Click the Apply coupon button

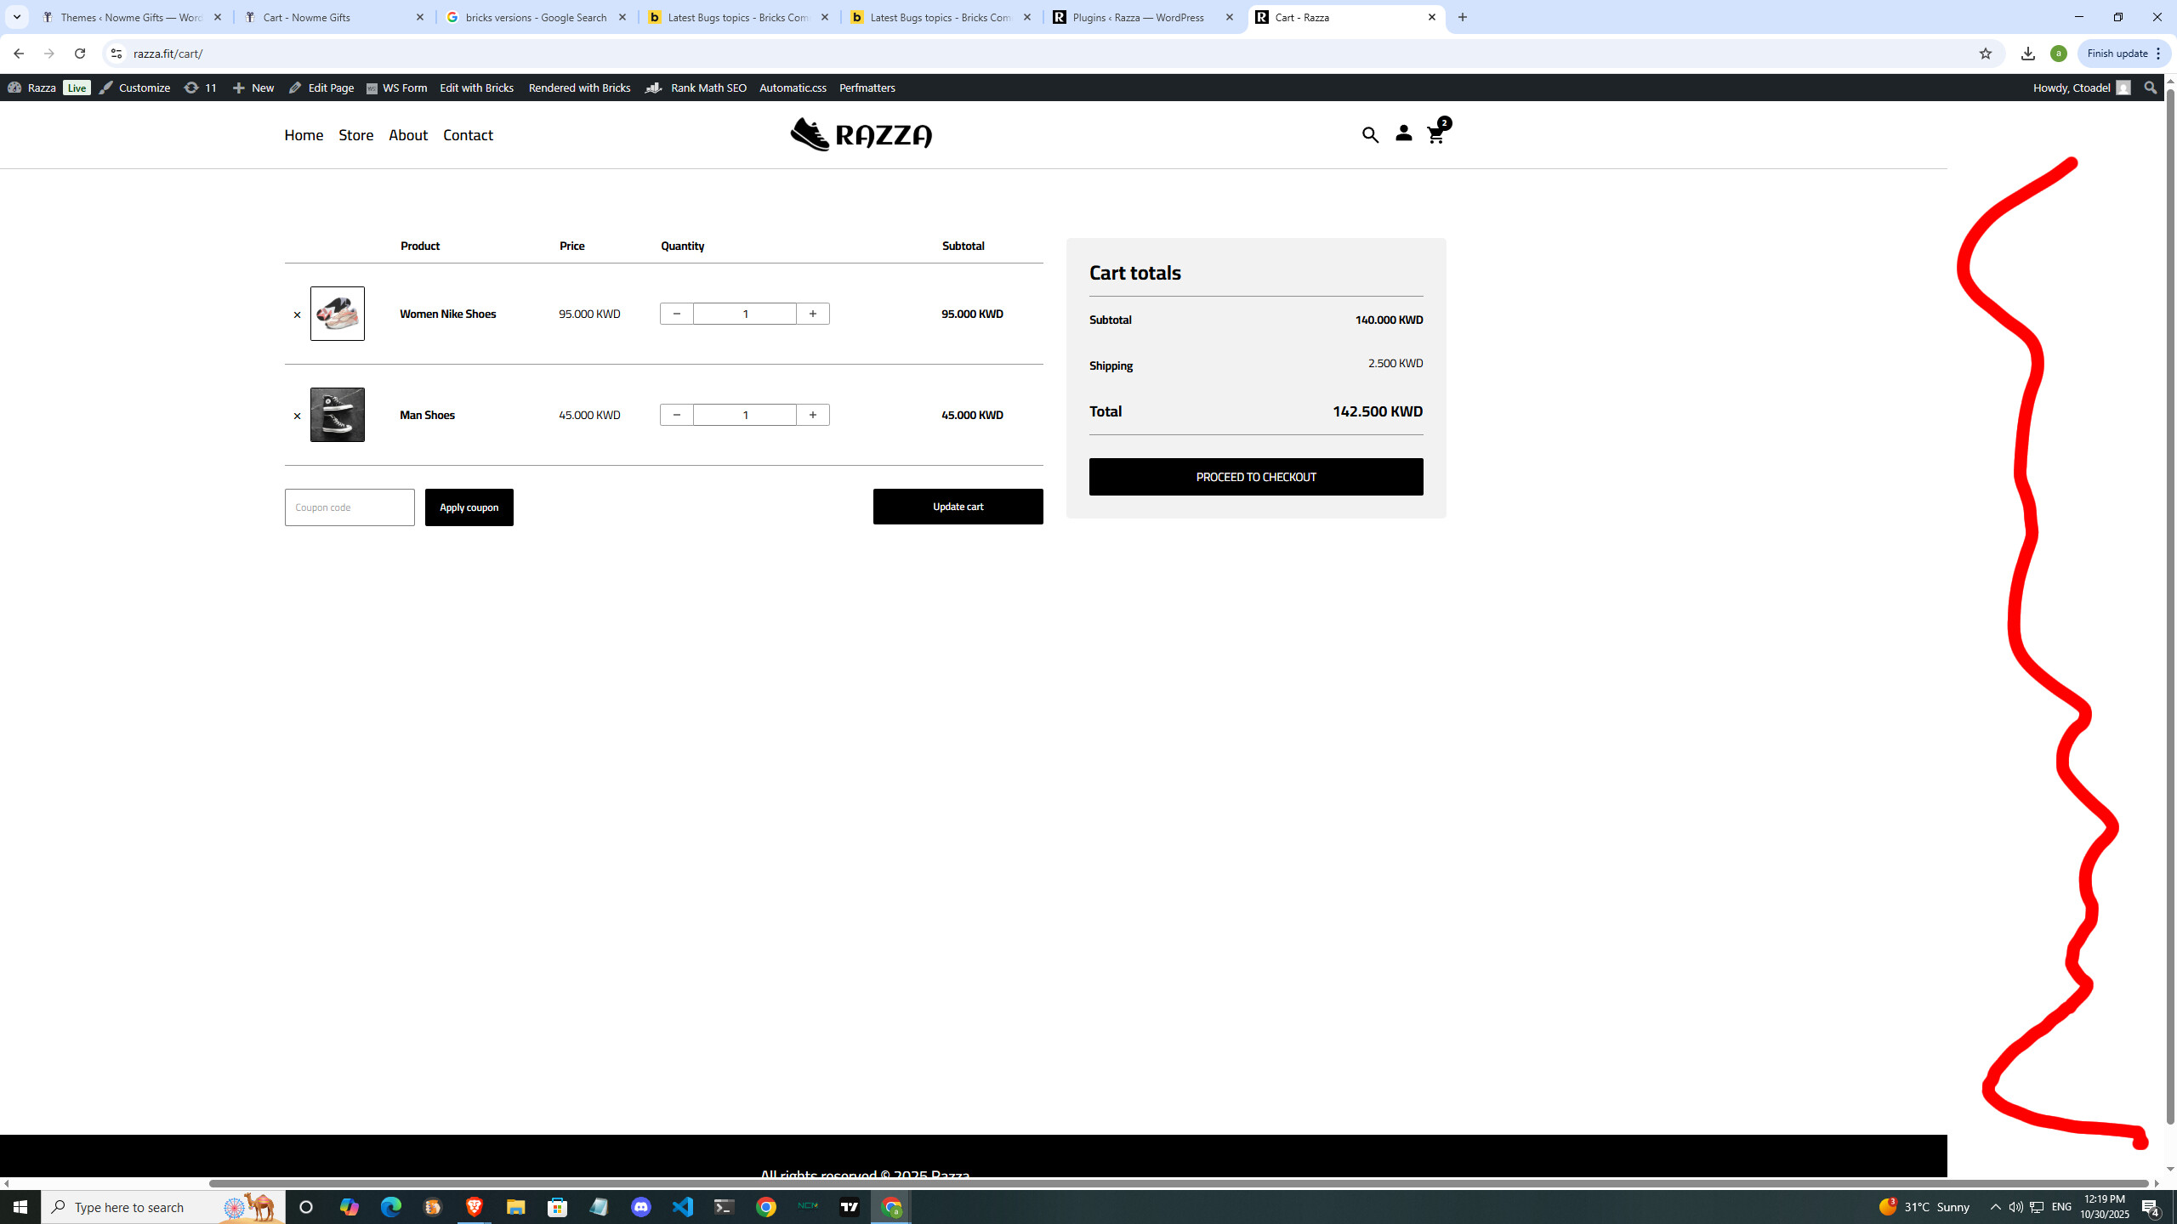pos(469,507)
